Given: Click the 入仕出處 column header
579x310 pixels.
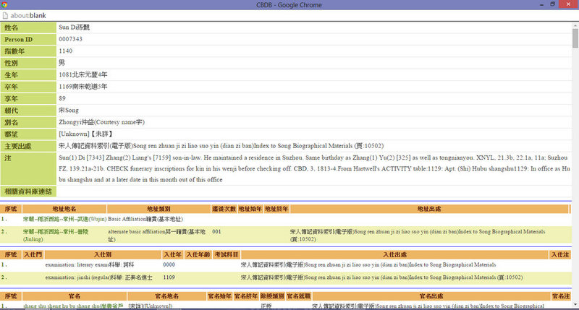Looking at the screenshot, I should click(394, 254).
